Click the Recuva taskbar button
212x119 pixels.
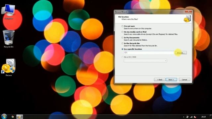(x=20, y=117)
